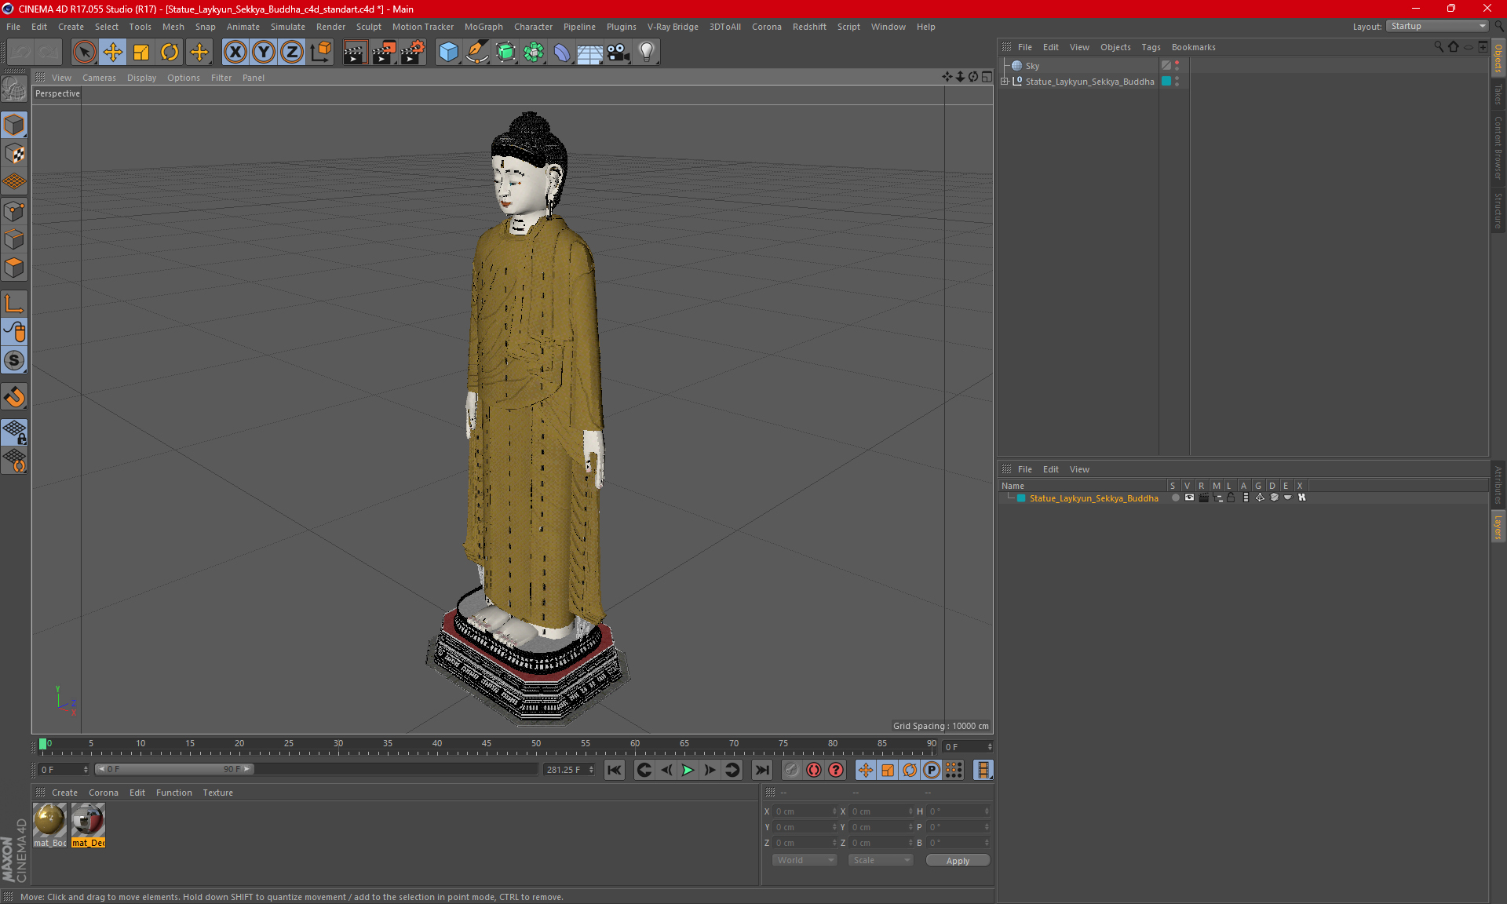Toggle X-axis lock
This screenshot has height=904, width=1507.
(x=235, y=53)
